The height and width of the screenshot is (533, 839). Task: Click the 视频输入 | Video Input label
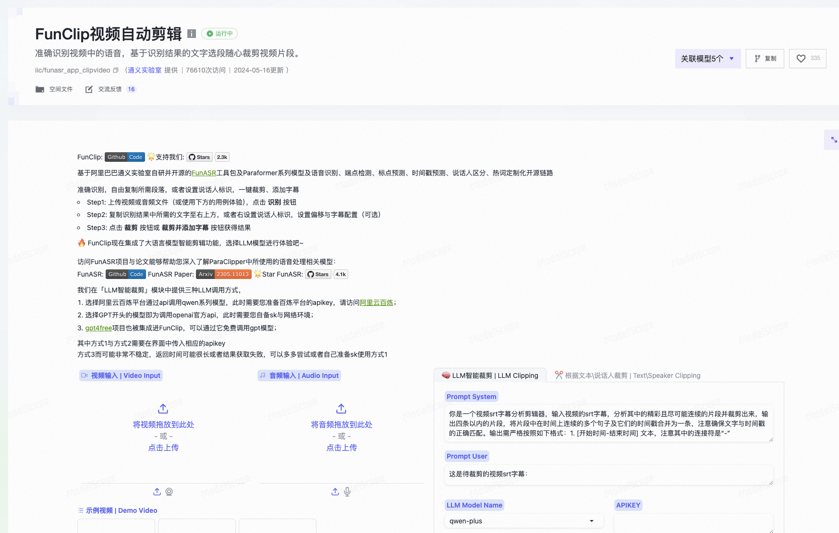(x=121, y=376)
